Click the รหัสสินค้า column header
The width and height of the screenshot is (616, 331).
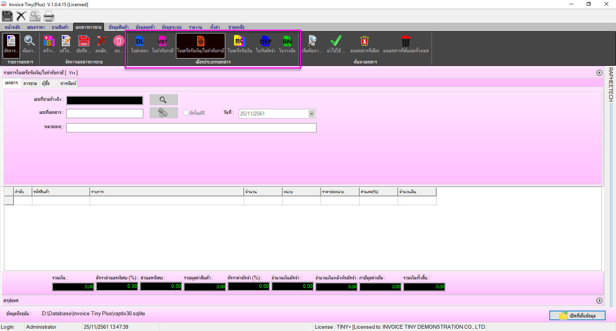pyautogui.click(x=61, y=192)
